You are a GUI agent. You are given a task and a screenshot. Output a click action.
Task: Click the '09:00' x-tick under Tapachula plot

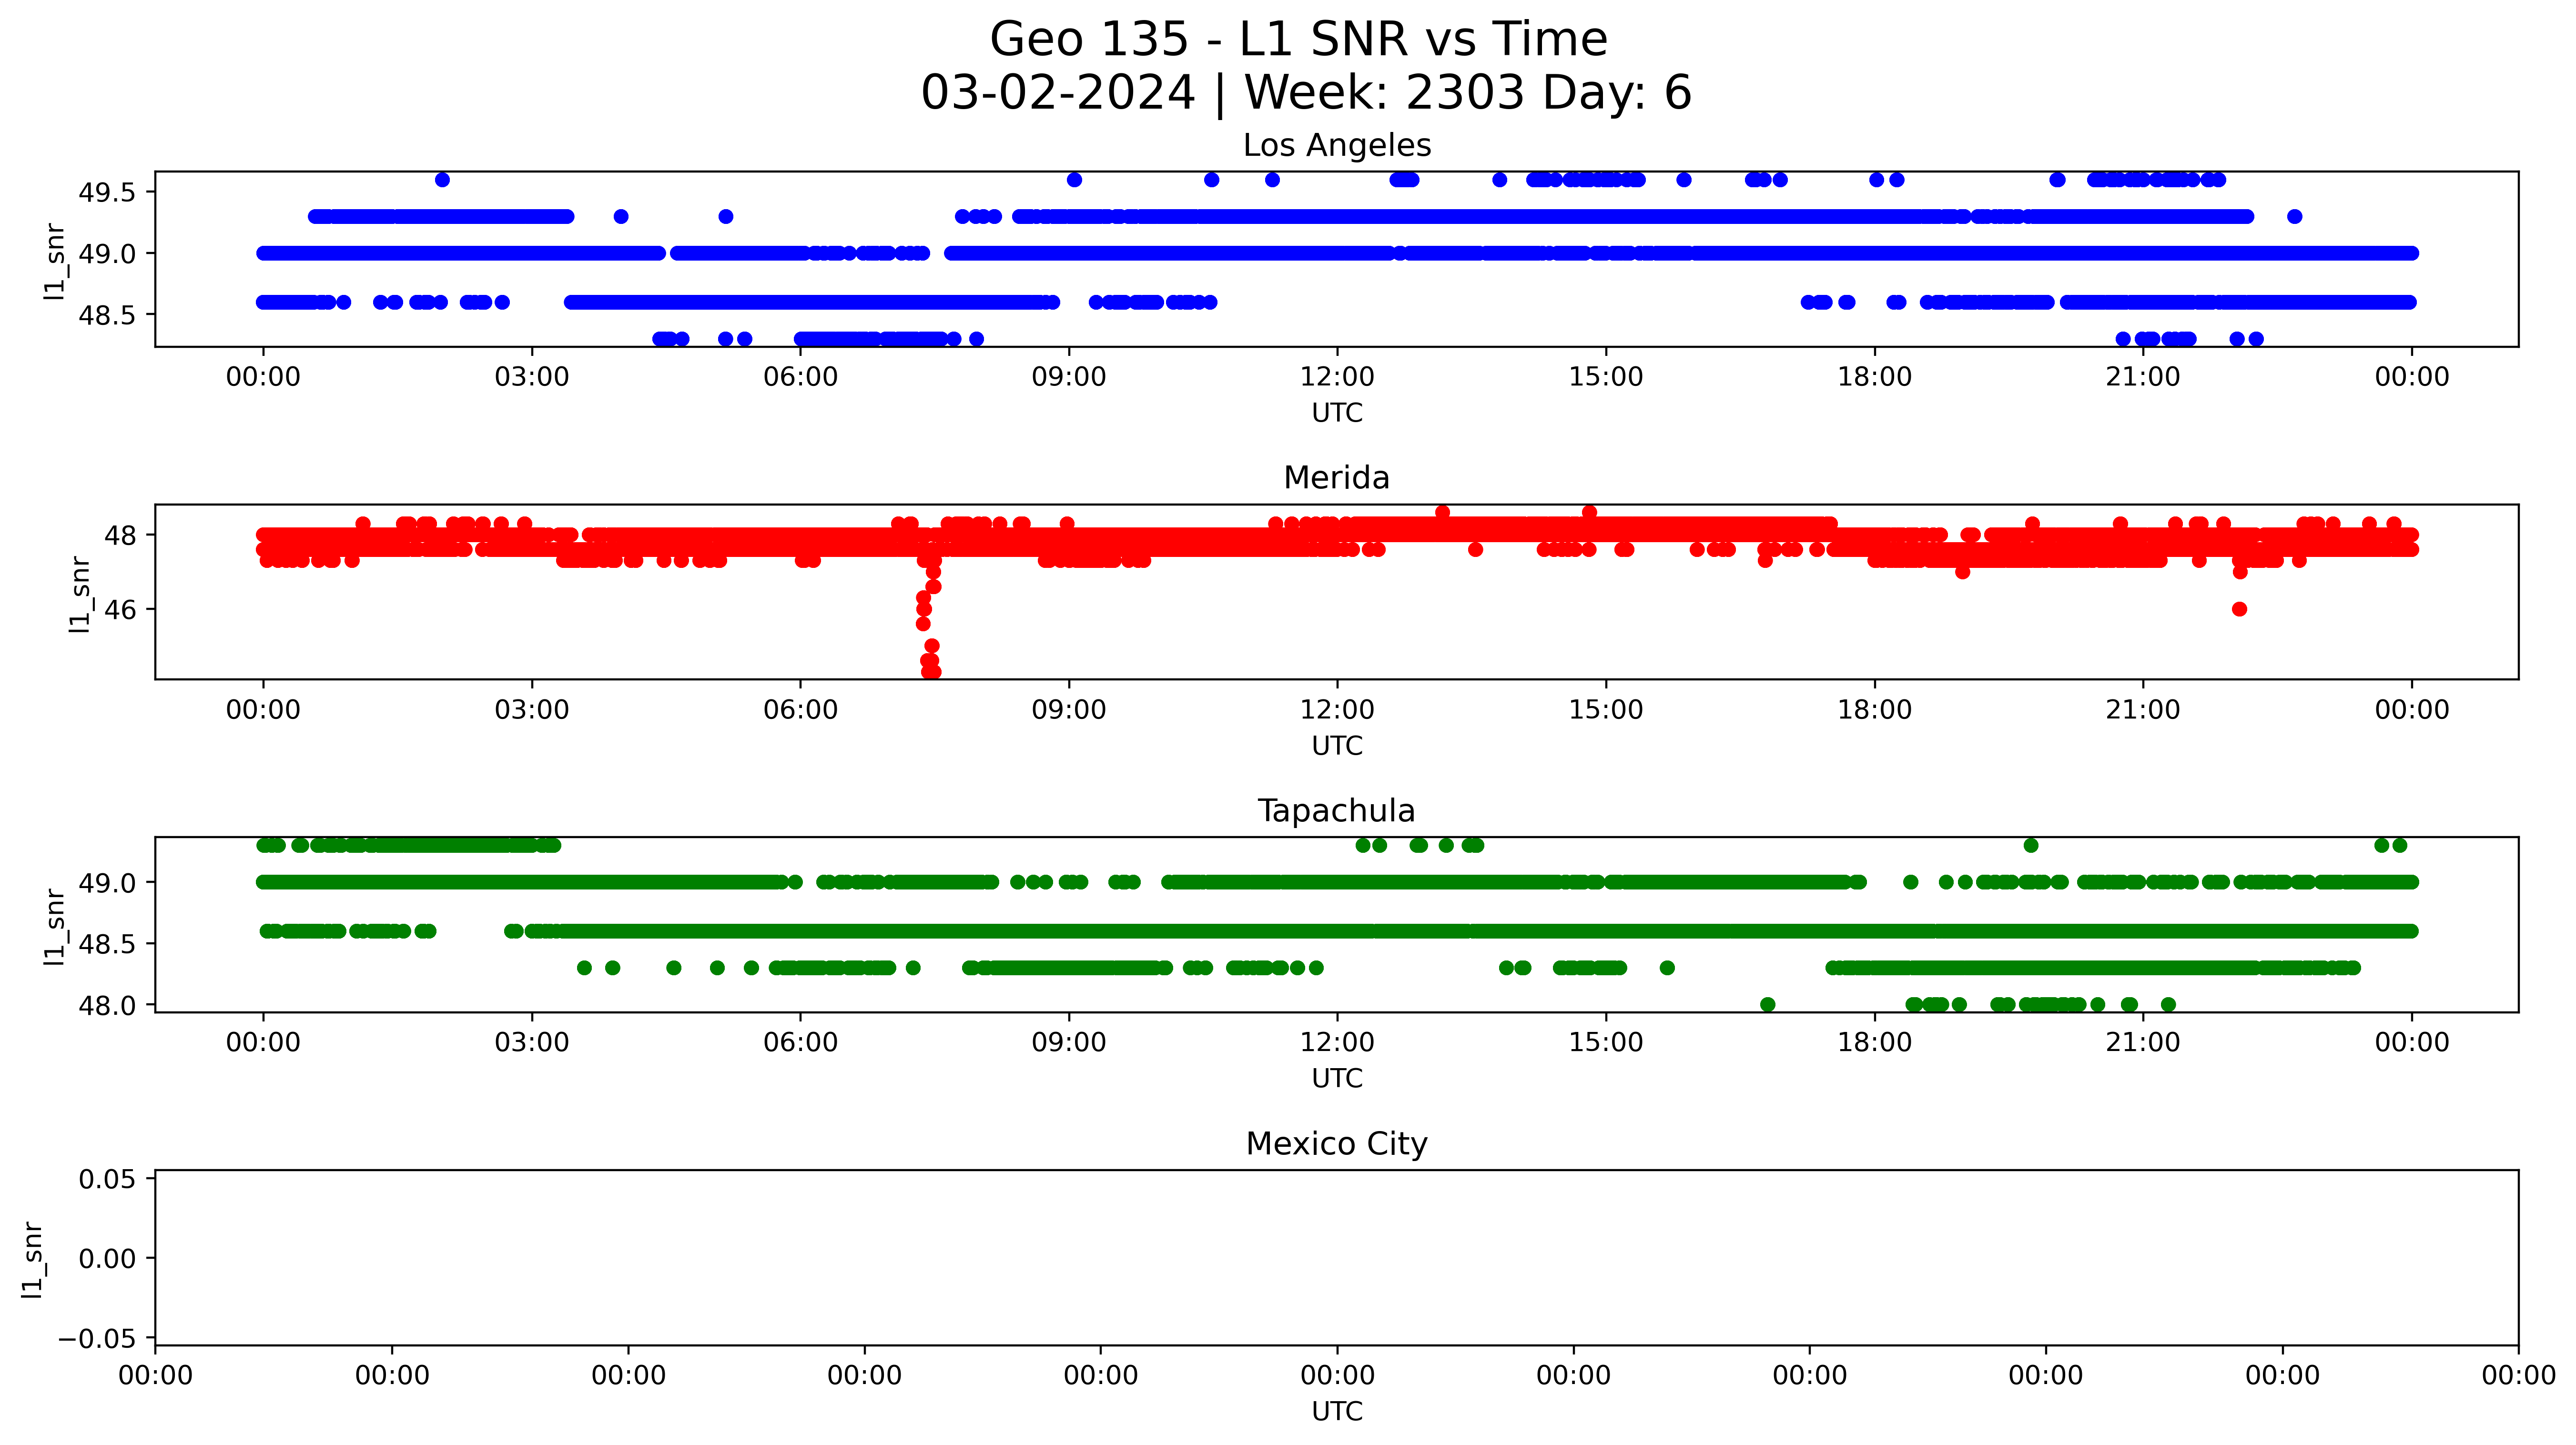[x=1069, y=1043]
